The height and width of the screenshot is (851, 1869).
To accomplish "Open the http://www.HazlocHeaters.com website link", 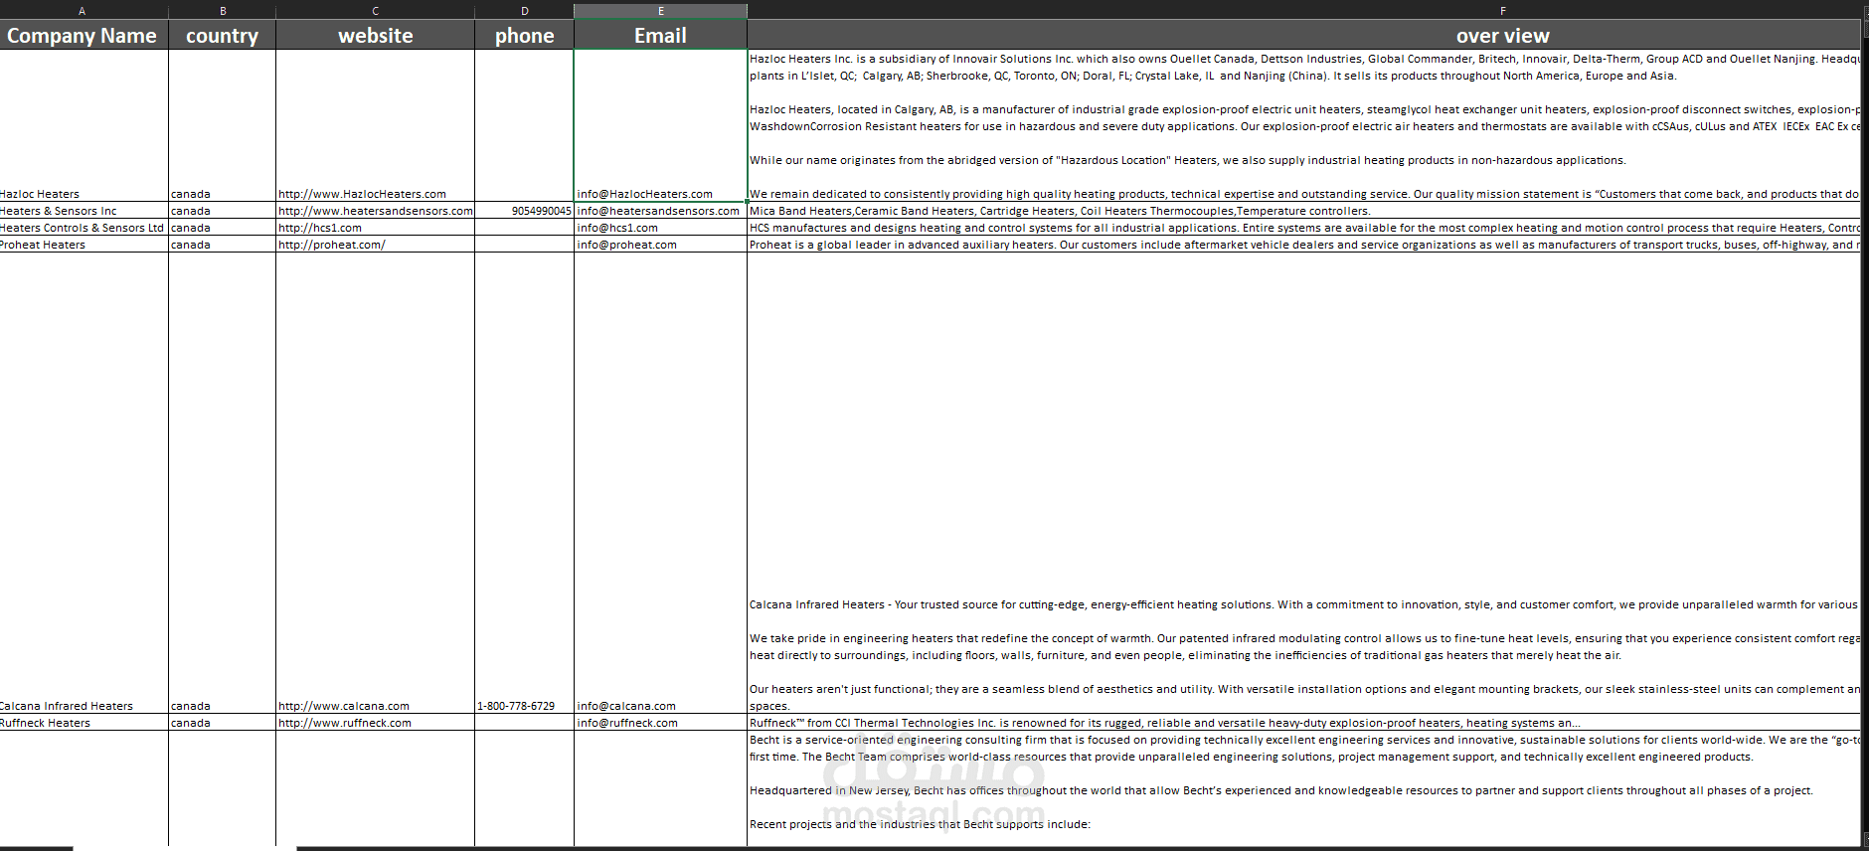I will 362,194.
